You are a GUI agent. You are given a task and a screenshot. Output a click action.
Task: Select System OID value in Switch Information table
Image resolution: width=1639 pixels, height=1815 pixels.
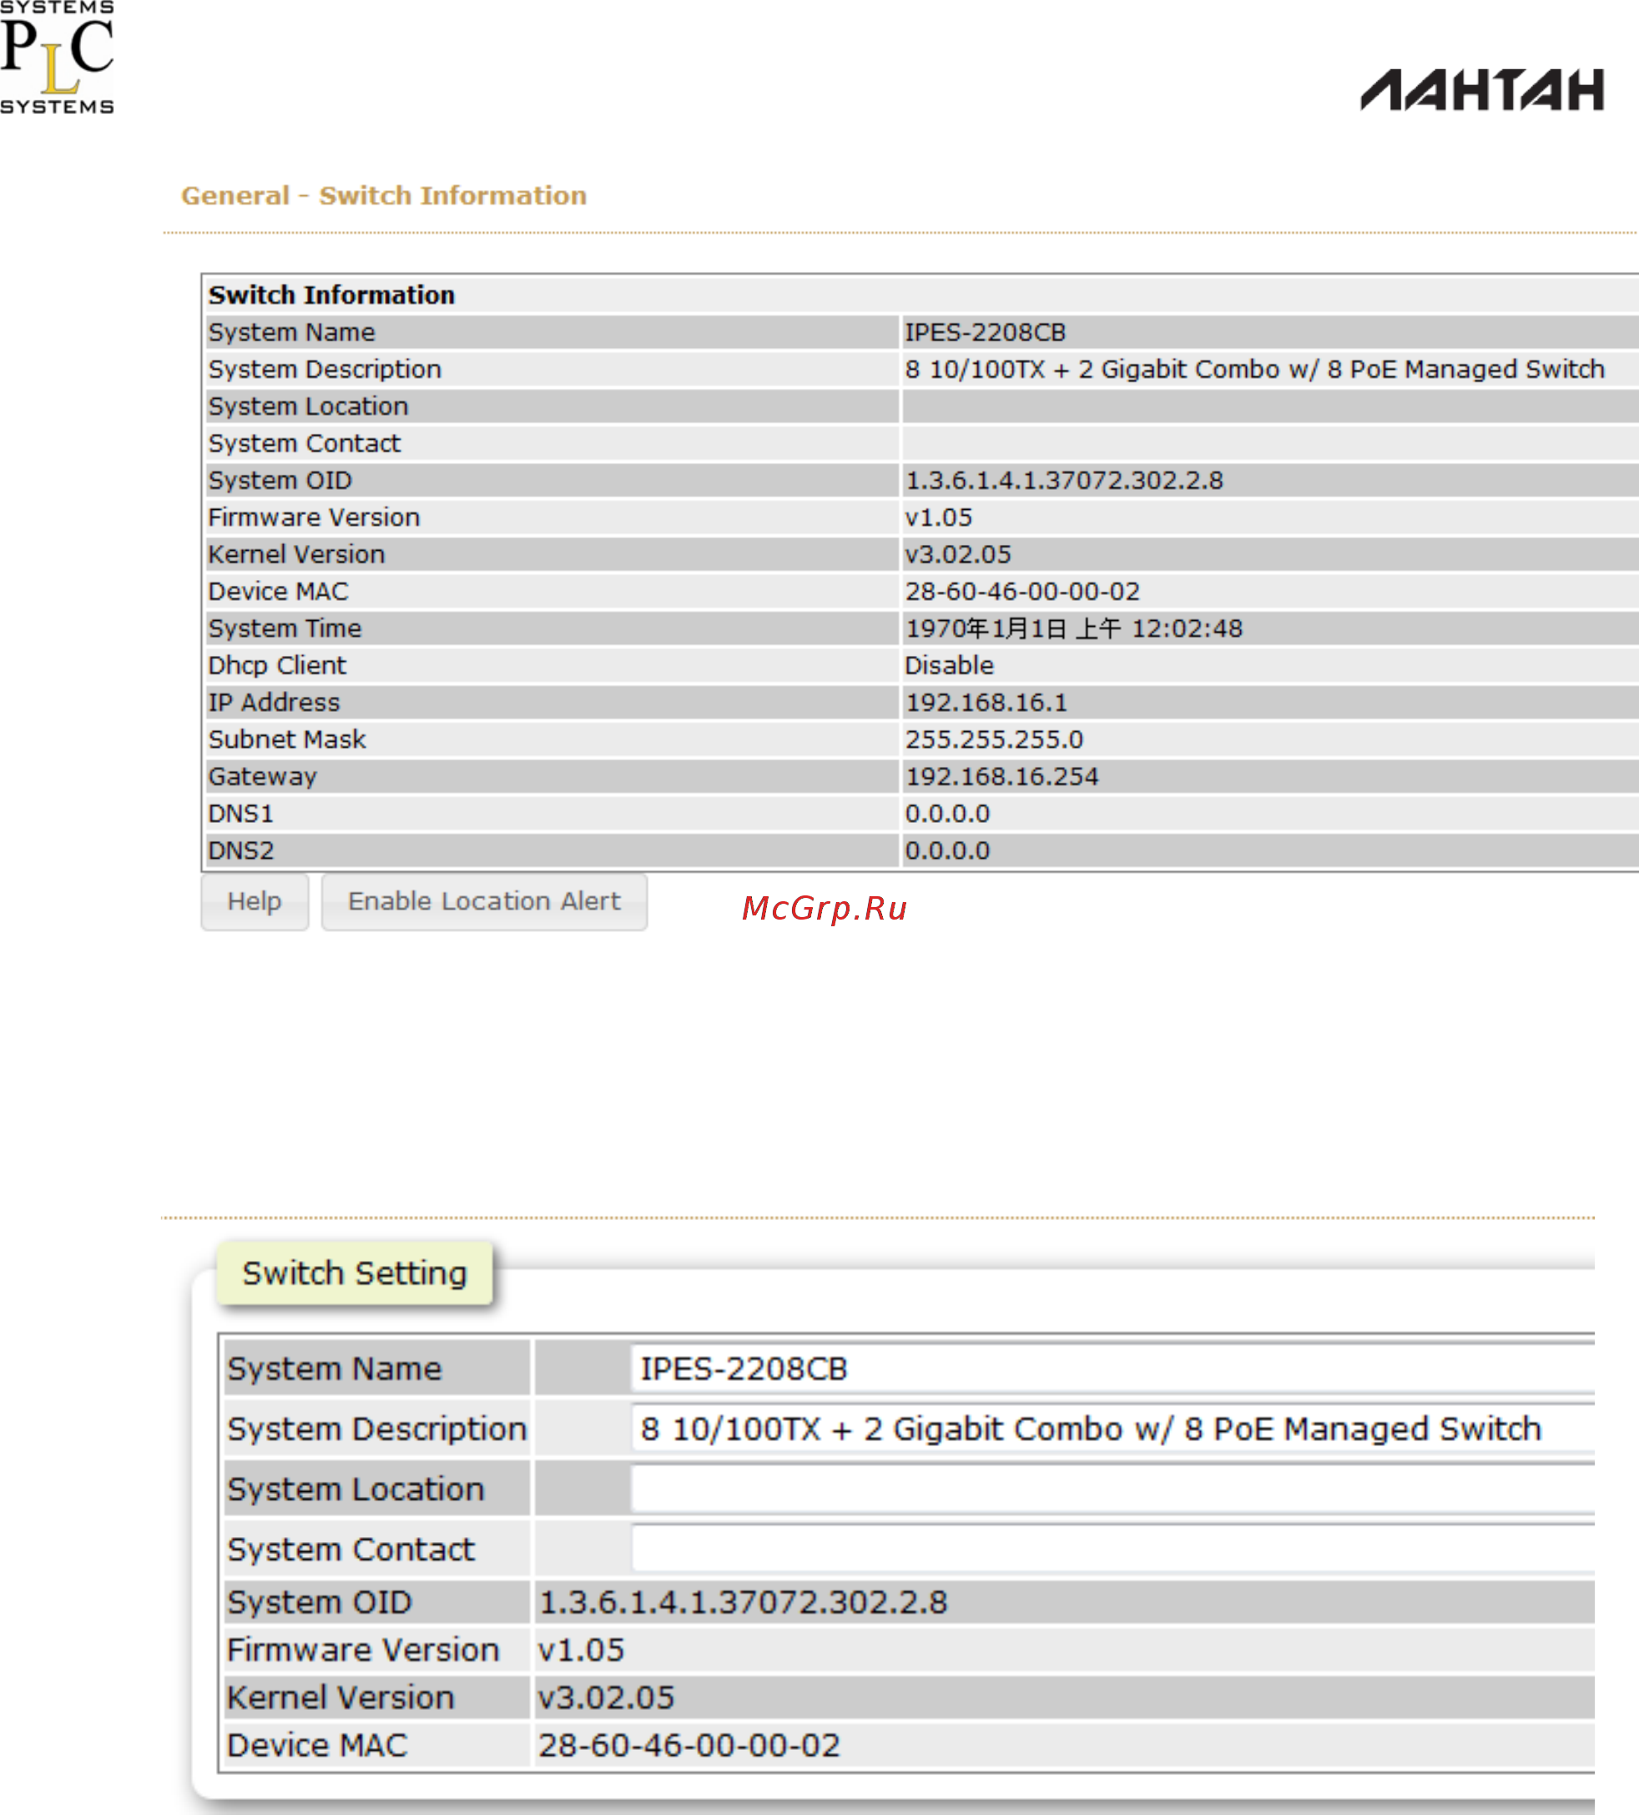(1063, 481)
